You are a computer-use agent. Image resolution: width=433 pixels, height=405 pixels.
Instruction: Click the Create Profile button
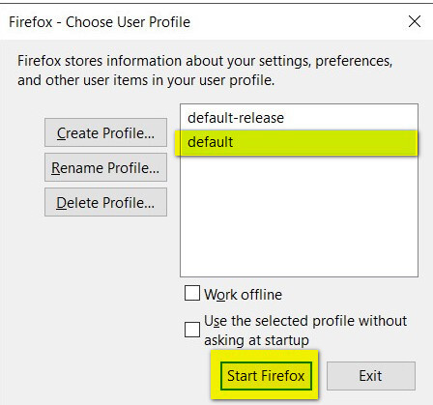click(x=105, y=132)
